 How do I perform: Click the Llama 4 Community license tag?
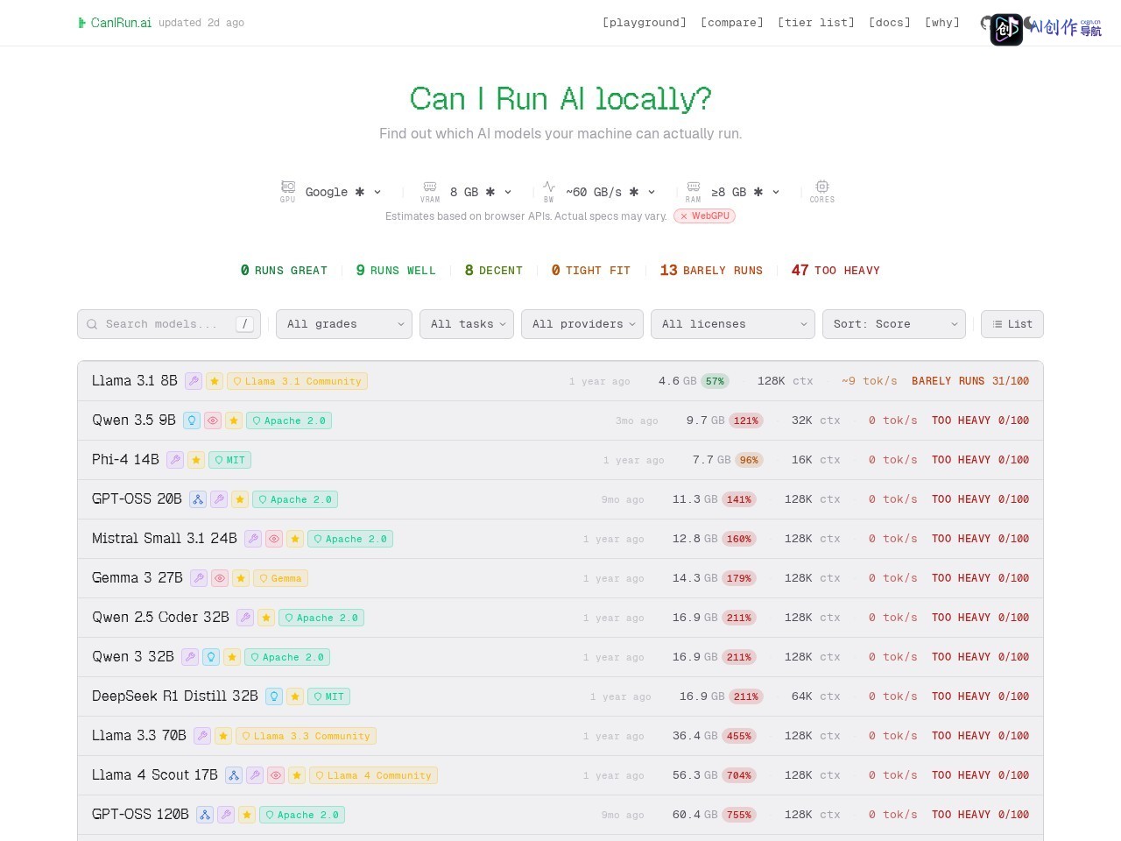click(x=373, y=775)
